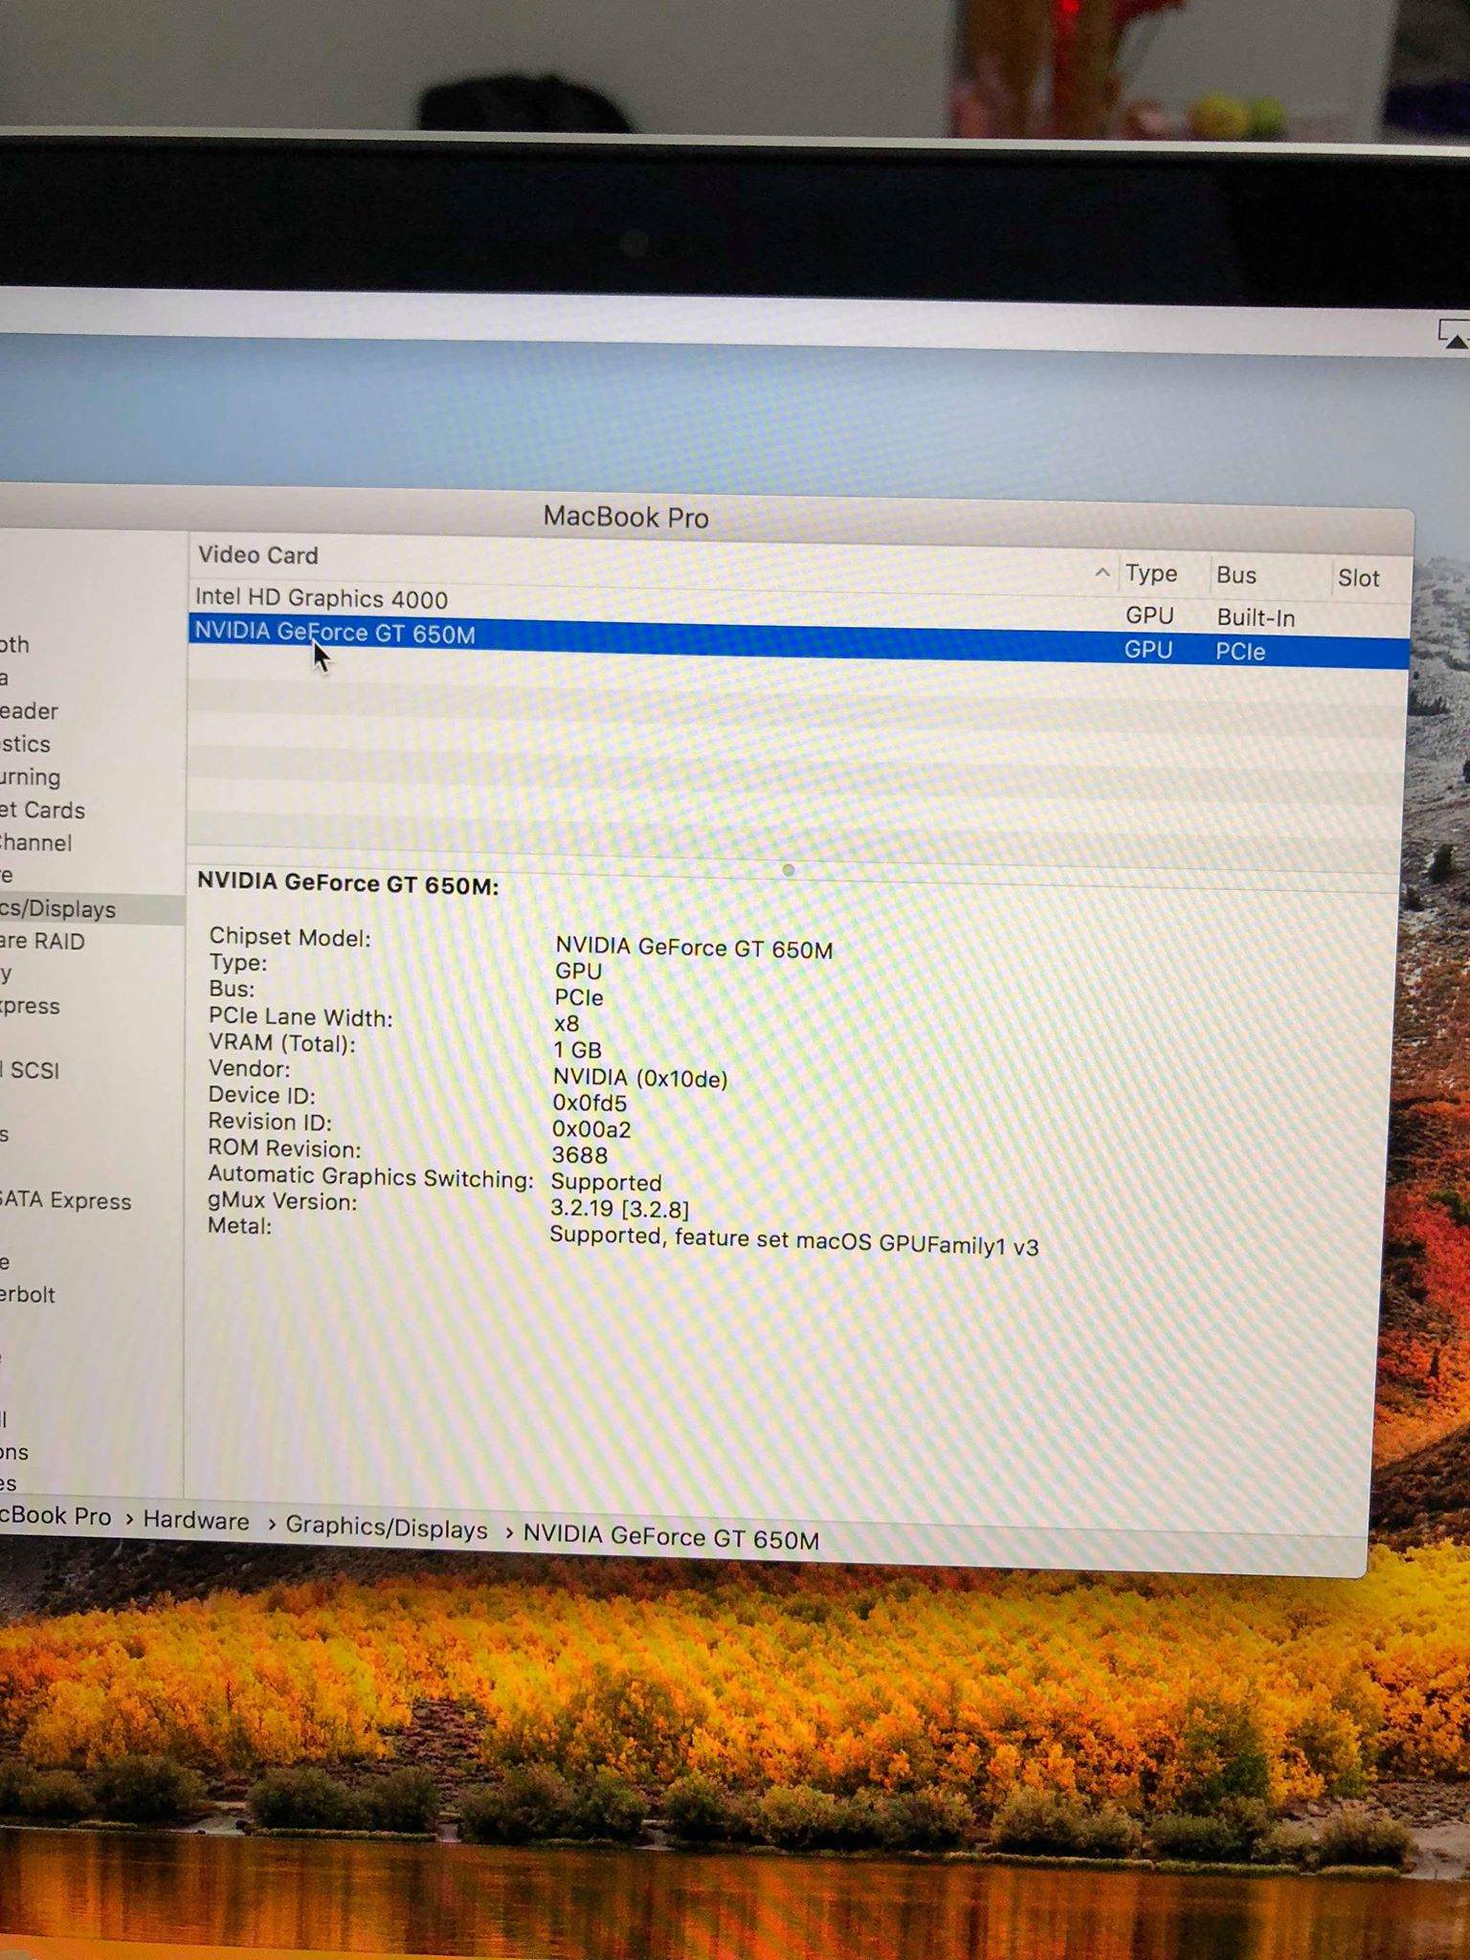Viewport: 1470px width, 1960px height.
Task: Click the Type column header
Action: 1151,573
